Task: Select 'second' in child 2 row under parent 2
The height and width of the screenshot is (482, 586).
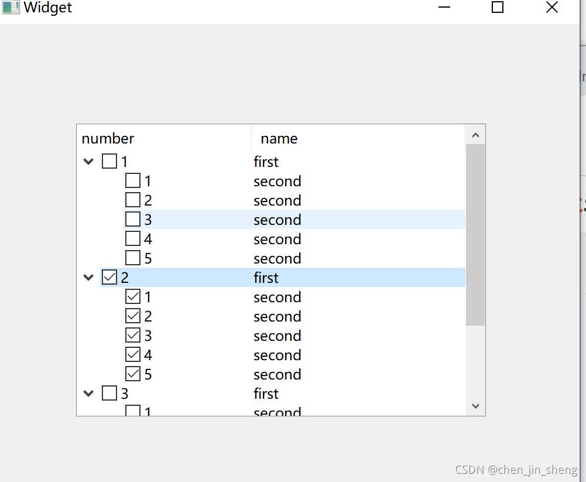Action: (277, 317)
